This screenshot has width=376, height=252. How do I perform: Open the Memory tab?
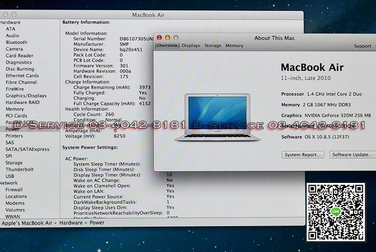point(234,46)
